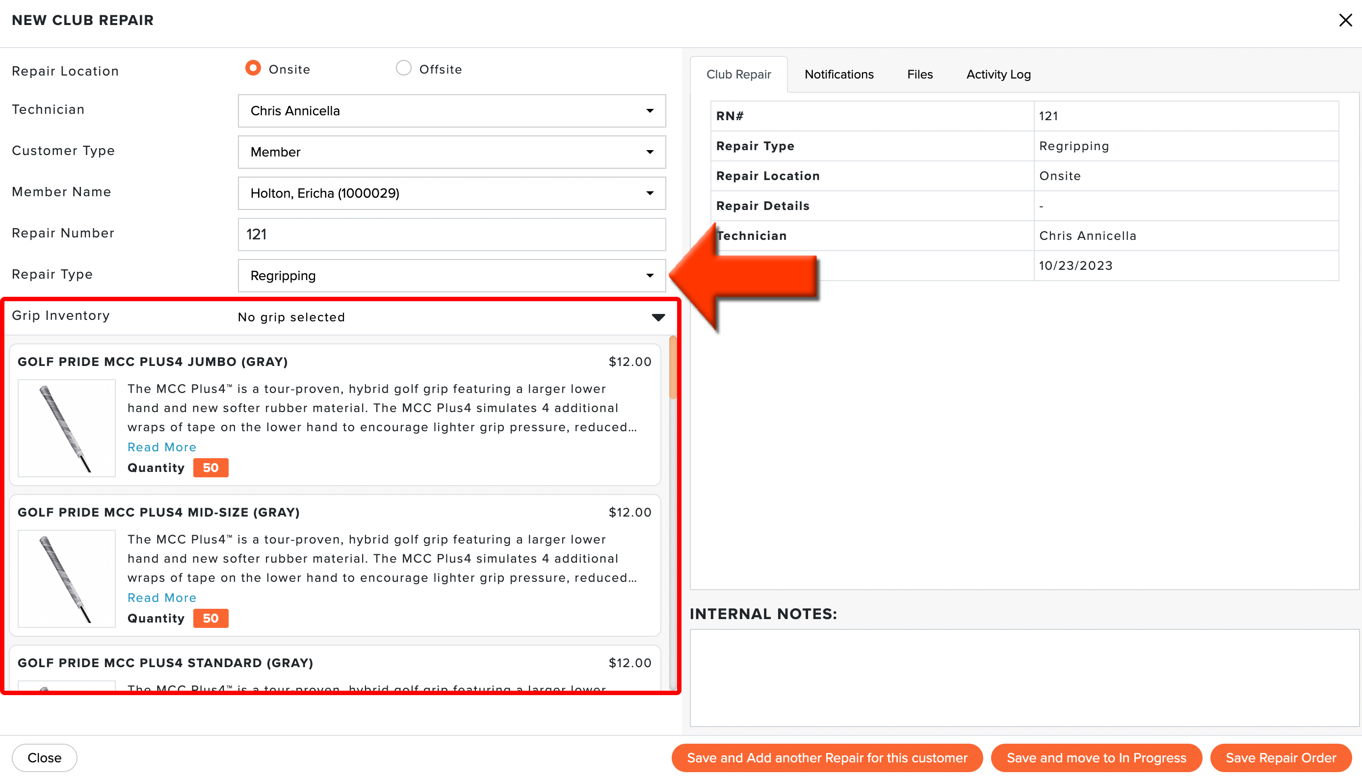Click the RN# value 121 in summary table
The image size is (1362, 779).
click(1048, 116)
